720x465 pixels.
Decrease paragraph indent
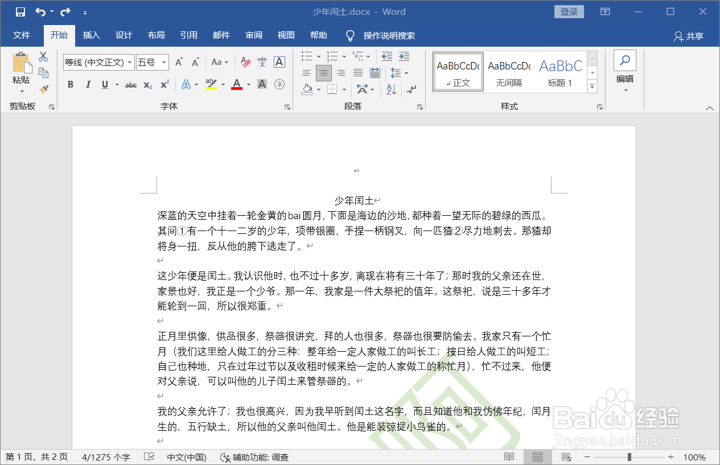pyautogui.click(x=387, y=56)
